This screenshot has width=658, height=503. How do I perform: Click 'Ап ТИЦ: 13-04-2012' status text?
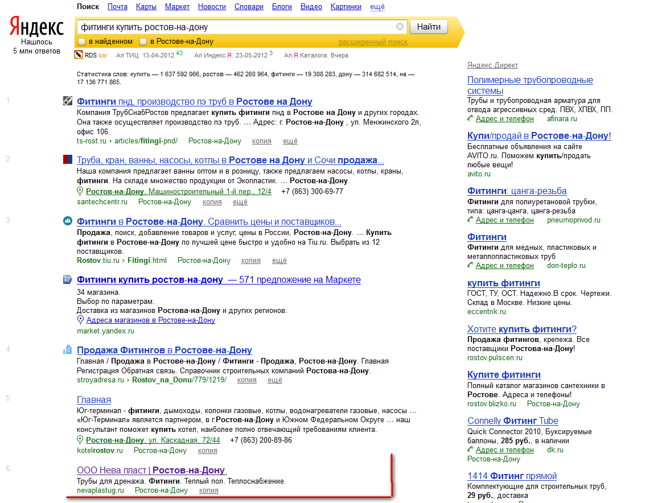pos(145,55)
